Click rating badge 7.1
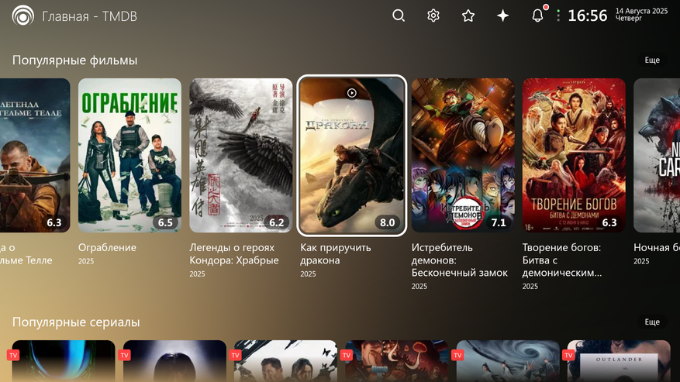The image size is (680, 382). tap(499, 222)
